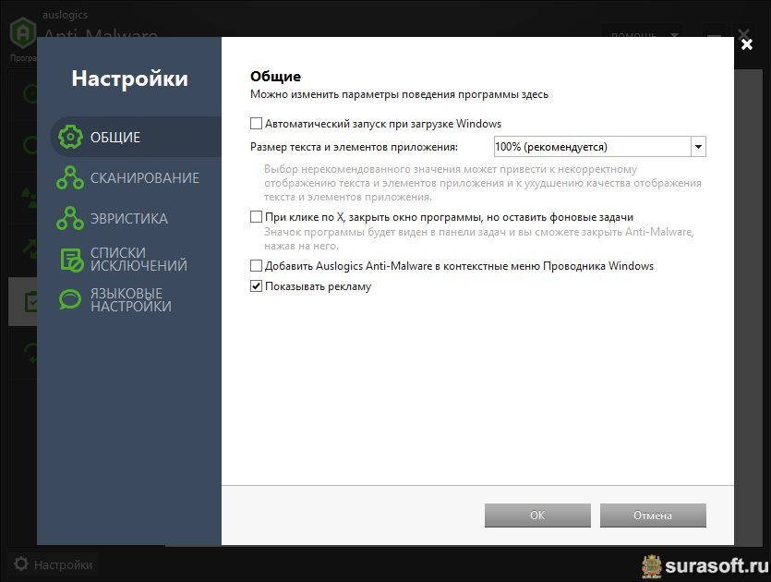Open СПИСКИ ИСКЛЮЧЕНИЙ section
Screen dimensions: 771x582
[137, 259]
